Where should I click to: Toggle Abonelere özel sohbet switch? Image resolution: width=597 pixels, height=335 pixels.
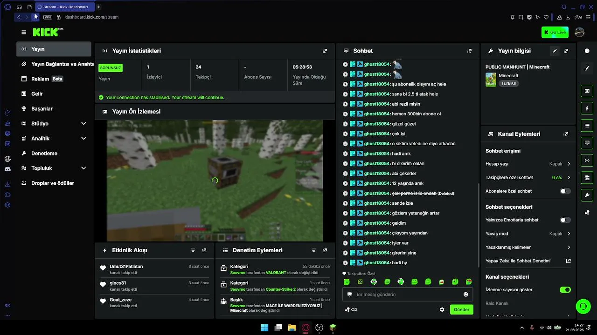tap(565, 191)
